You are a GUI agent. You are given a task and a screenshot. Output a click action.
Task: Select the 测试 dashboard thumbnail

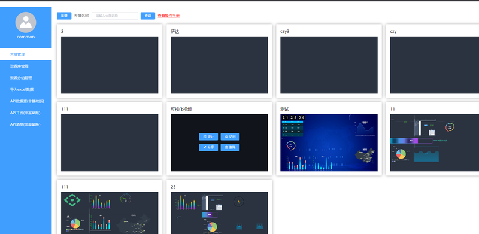(x=329, y=142)
